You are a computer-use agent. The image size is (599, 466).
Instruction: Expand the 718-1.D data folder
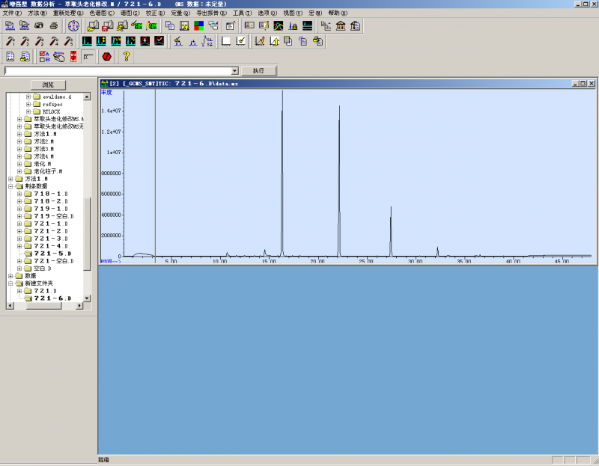(x=19, y=194)
